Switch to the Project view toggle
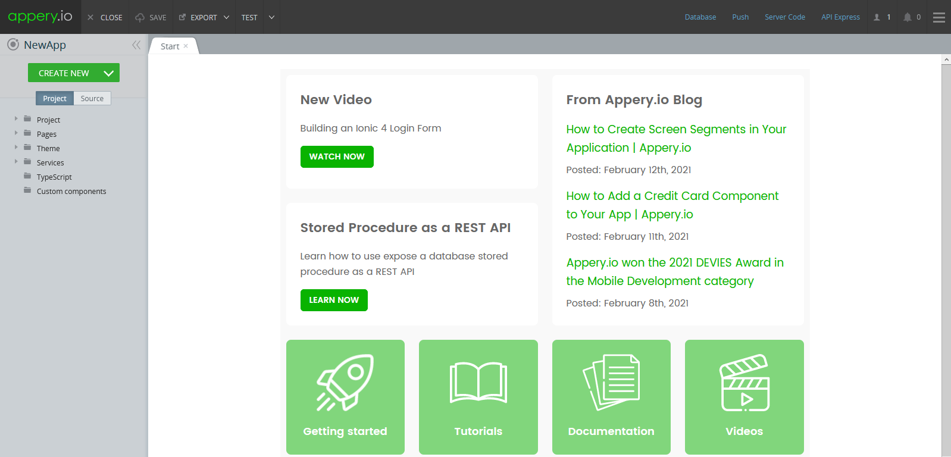The image size is (951, 457). click(55, 98)
